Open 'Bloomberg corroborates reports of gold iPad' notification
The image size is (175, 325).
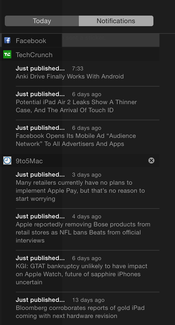tap(88, 308)
